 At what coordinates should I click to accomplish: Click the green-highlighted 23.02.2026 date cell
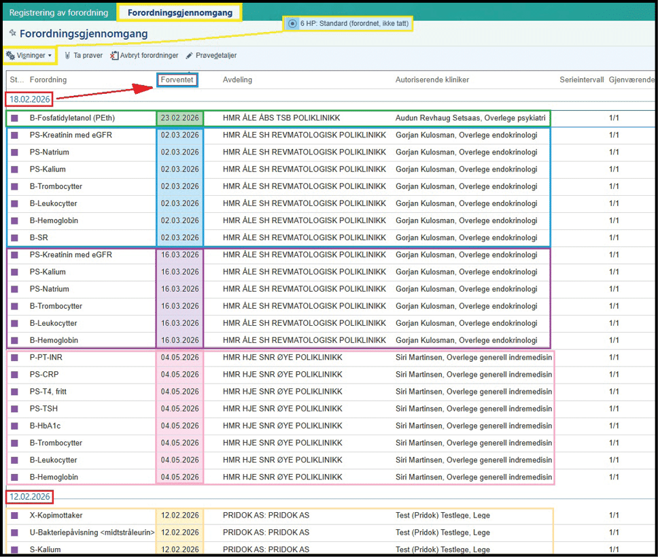tap(180, 118)
